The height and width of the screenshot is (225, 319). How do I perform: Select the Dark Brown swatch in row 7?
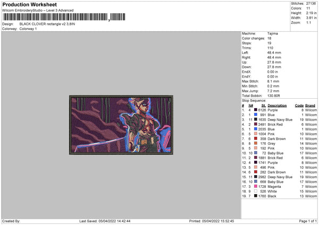coord(256,139)
